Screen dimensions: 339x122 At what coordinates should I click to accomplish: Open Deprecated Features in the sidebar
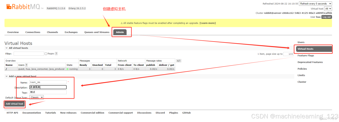(x=310, y=62)
